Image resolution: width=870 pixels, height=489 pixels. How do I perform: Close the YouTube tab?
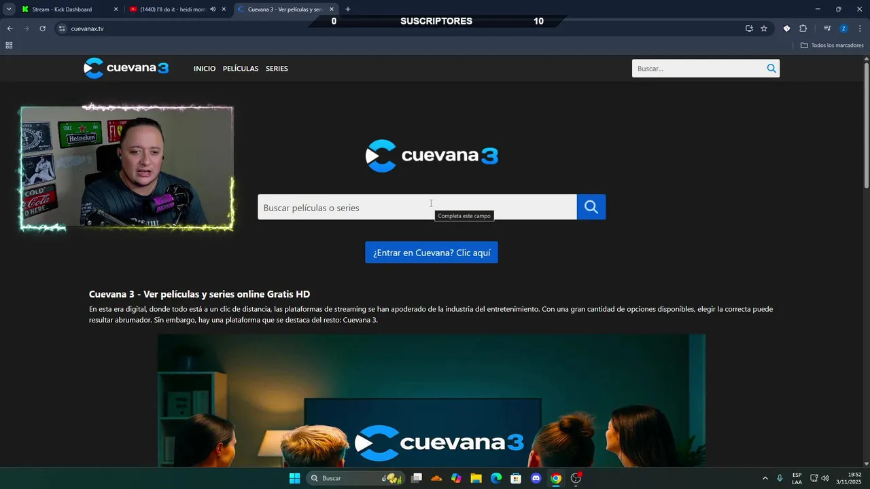point(224,10)
